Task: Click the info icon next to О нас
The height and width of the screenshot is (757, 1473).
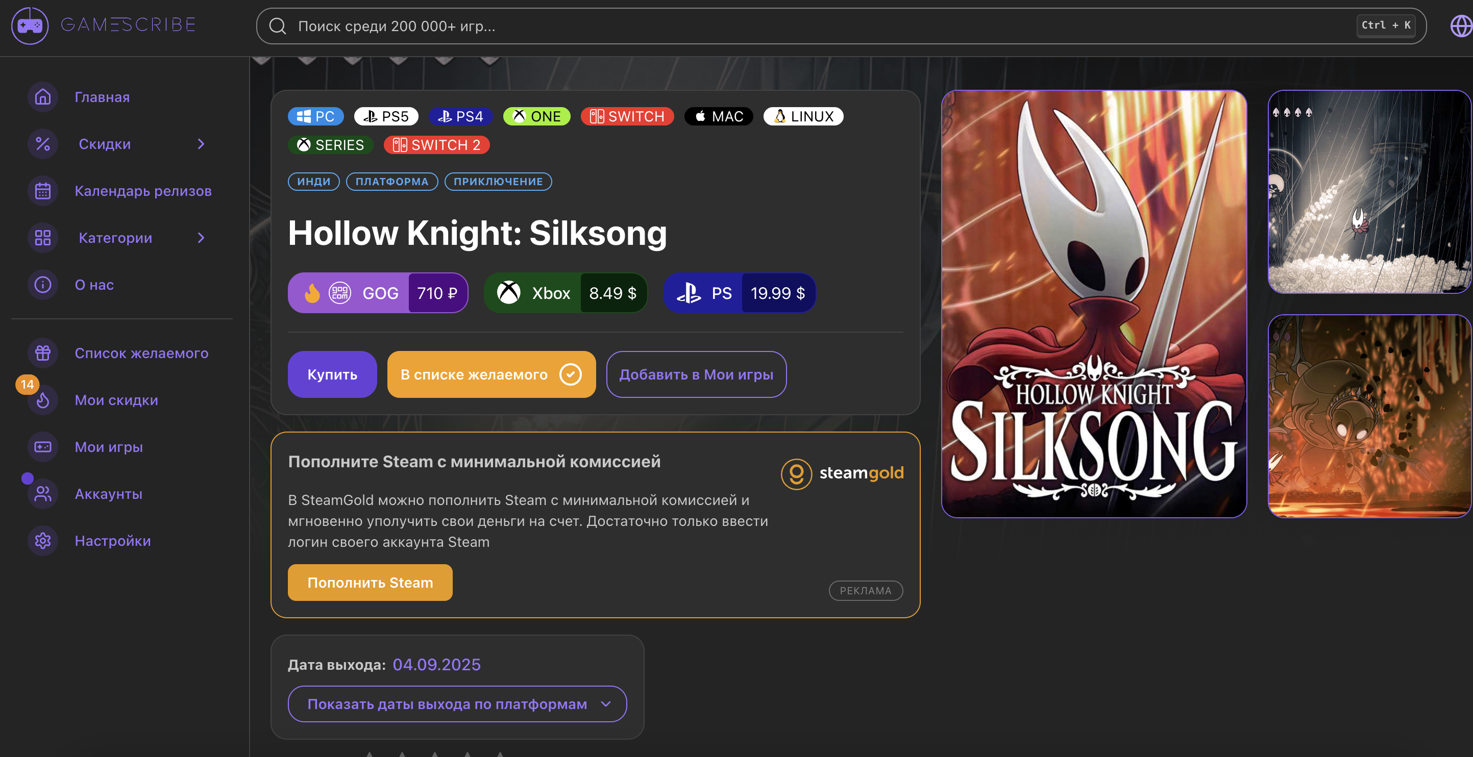Action: [x=42, y=284]
